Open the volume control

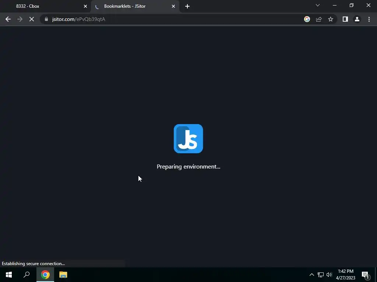point(329,275)
